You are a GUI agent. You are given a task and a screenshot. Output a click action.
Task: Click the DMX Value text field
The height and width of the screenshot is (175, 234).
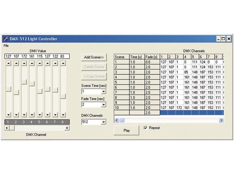coord(37,56)
